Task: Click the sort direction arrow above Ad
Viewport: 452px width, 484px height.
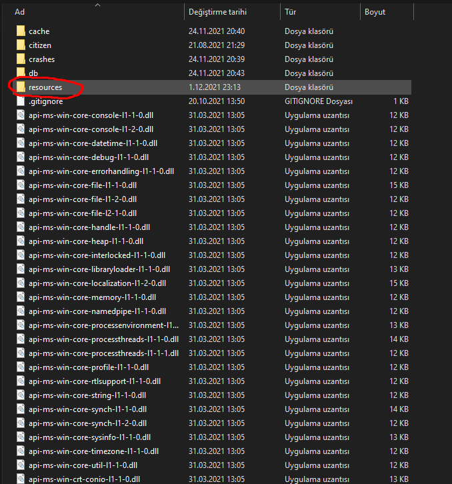Action: pos(97,5)
